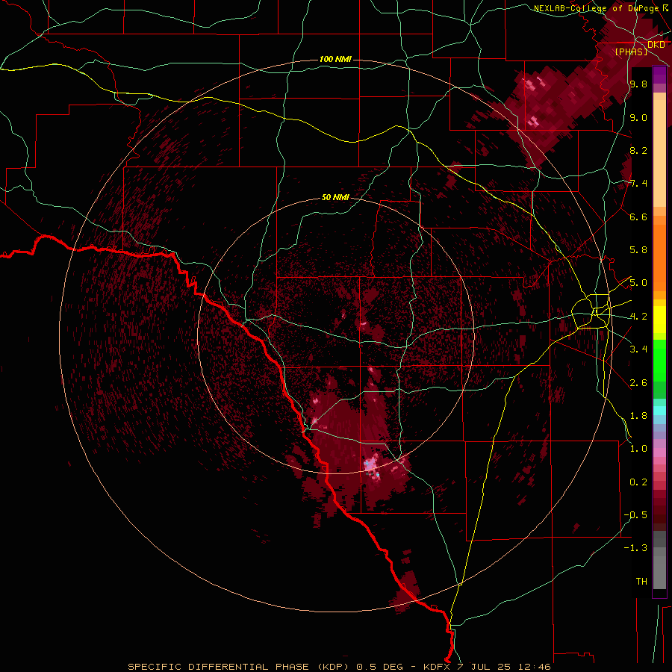Click the orange segment of the color bar
Viewport: 672px width, 672px height.
(659, 257)
